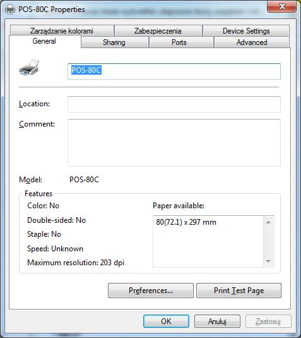Close the POS-80C Properties window

coord(281,6)
